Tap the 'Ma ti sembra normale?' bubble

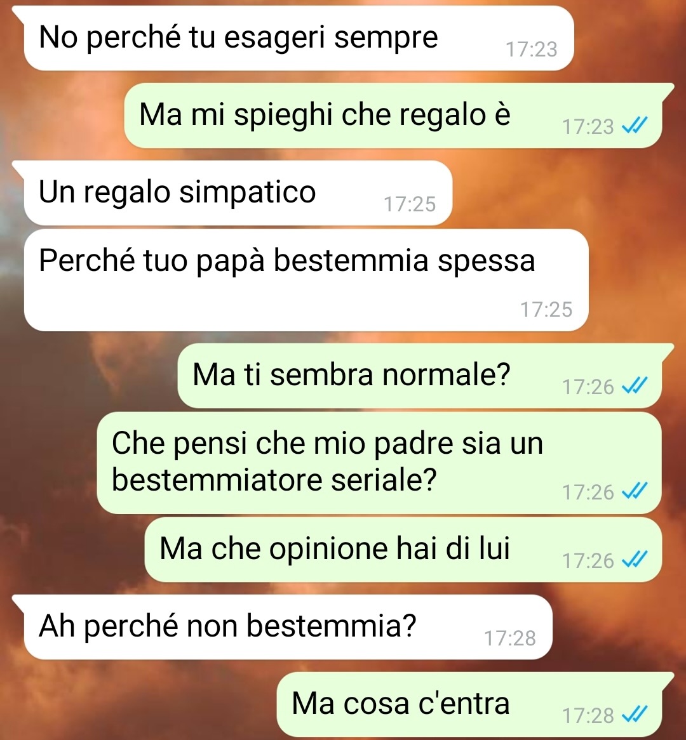pyautogui.click(x=419, y=376)
